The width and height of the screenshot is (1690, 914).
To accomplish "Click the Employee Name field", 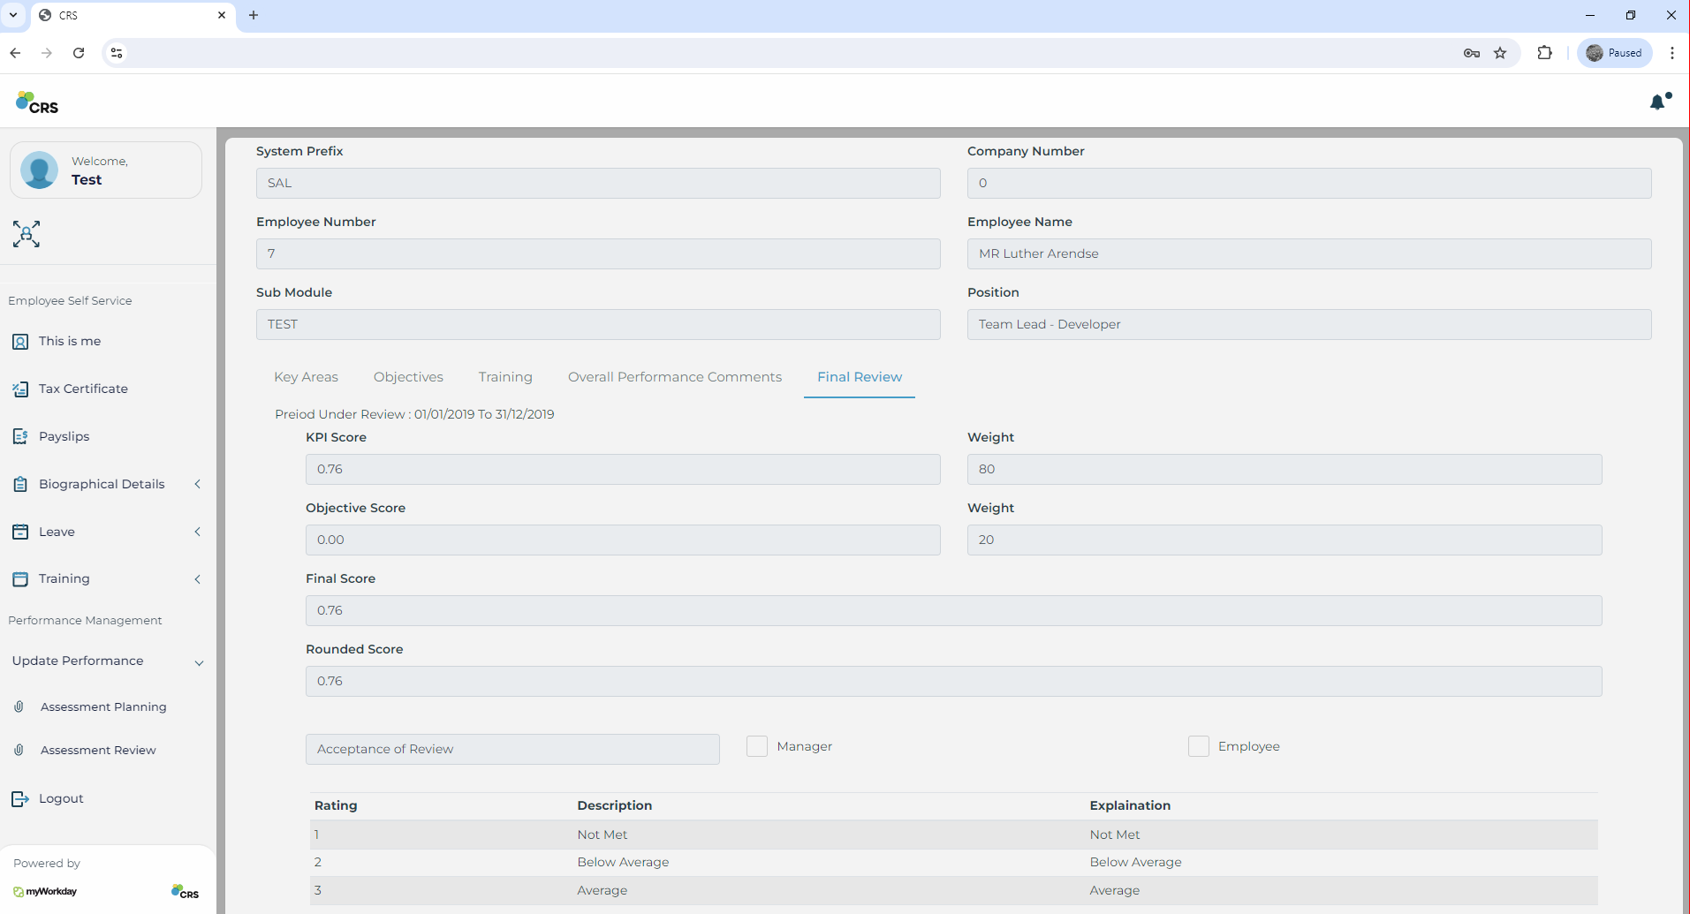I will tap(1309, 253).
